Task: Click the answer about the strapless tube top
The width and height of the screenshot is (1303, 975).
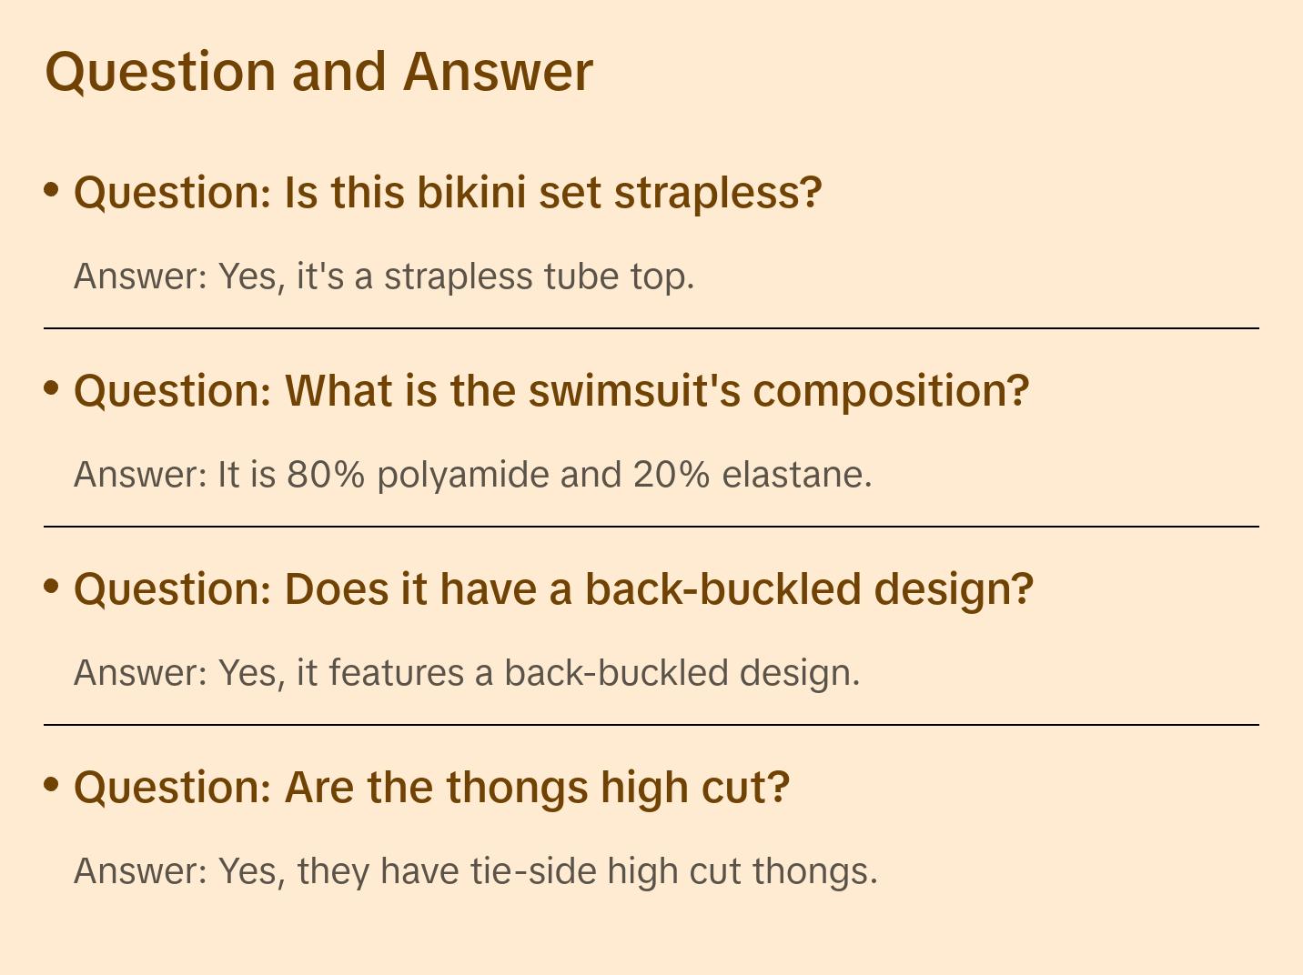Action: tap(384, 276)
